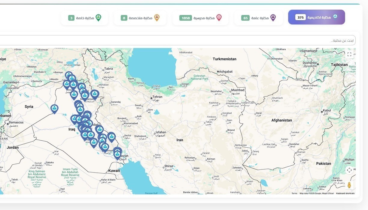368x210 pixels.
Task: Click the Imam Turki bin Abdullah Reserve label
Action: [70, 173]
